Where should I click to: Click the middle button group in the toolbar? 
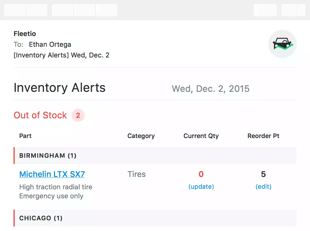point(84,10)
